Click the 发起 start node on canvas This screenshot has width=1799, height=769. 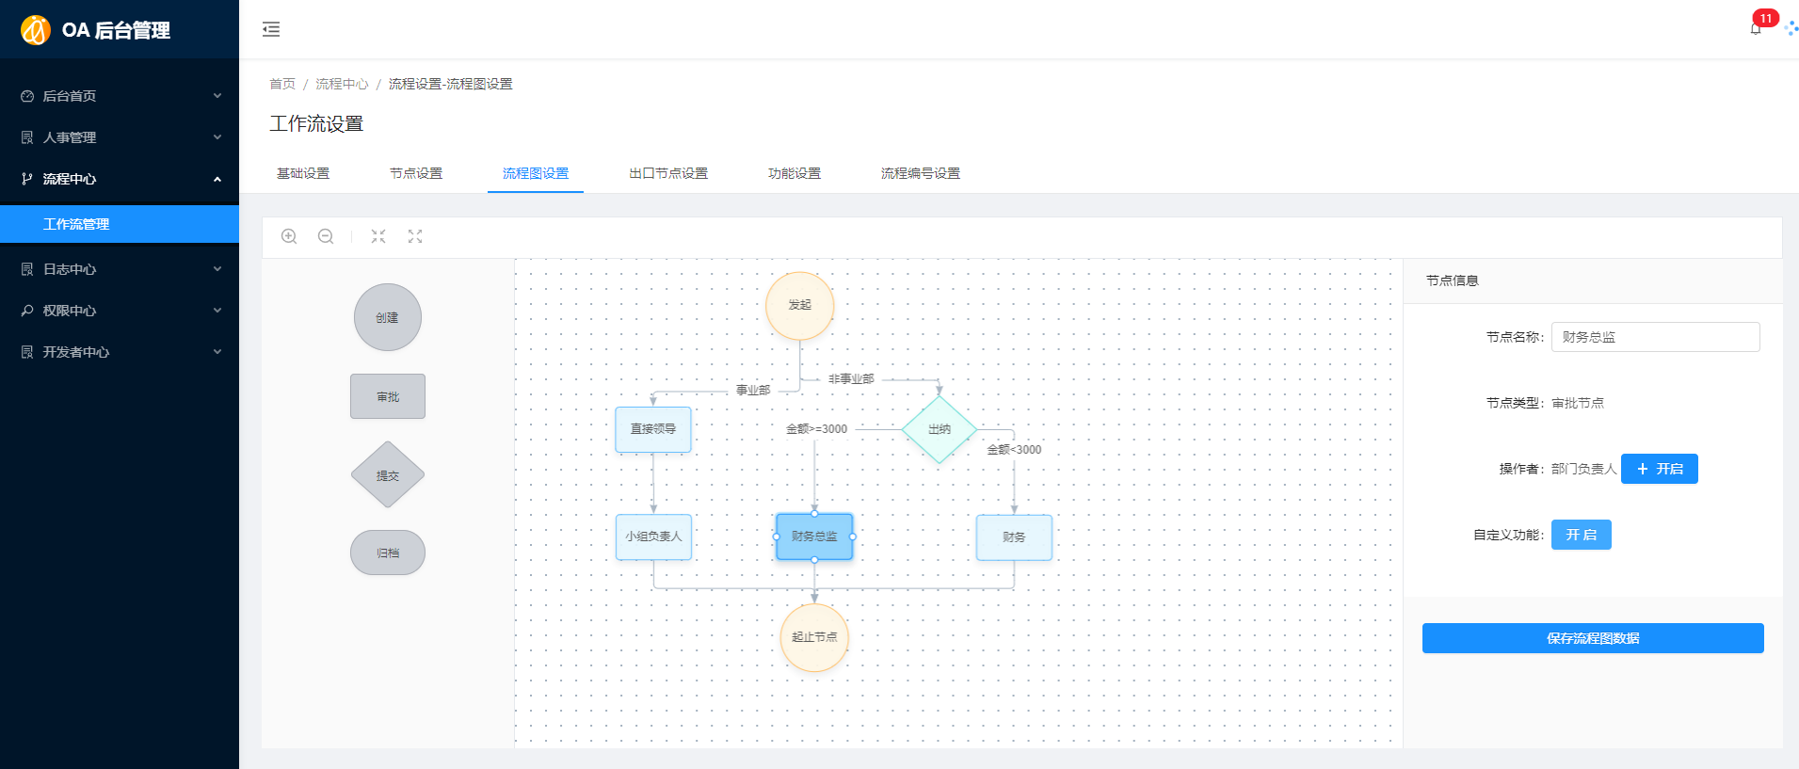coord(800,305)
